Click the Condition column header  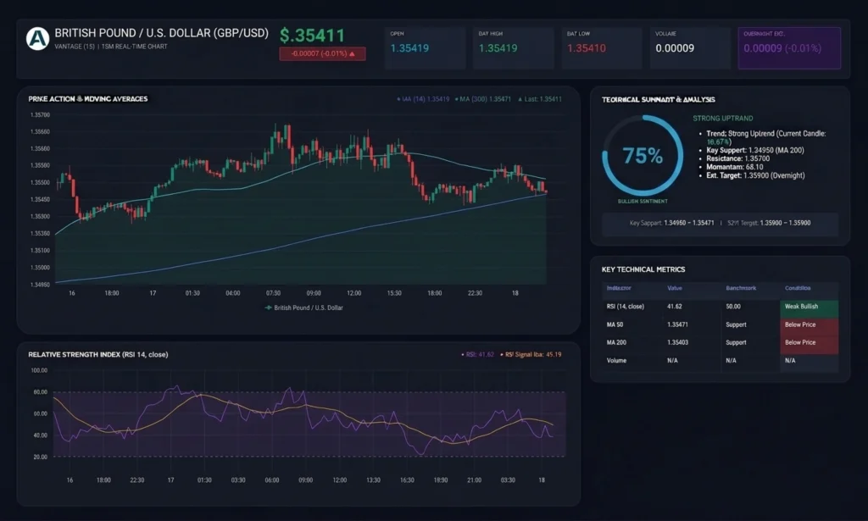coord(798,288)
